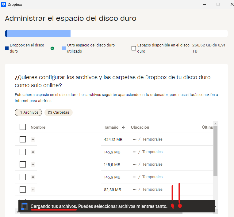Open Temporales location of 82,39 MB file
Viewport: 234px width, 217px height.
[x=152, y=189]
